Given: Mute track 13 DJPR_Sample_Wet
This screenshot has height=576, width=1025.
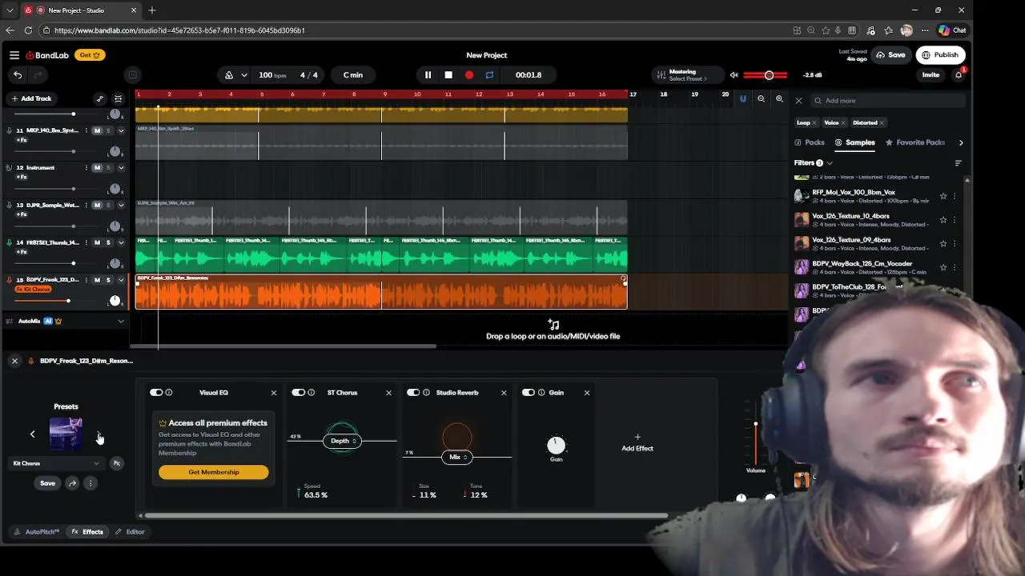Looking at the screenshot, I should 97,206.
